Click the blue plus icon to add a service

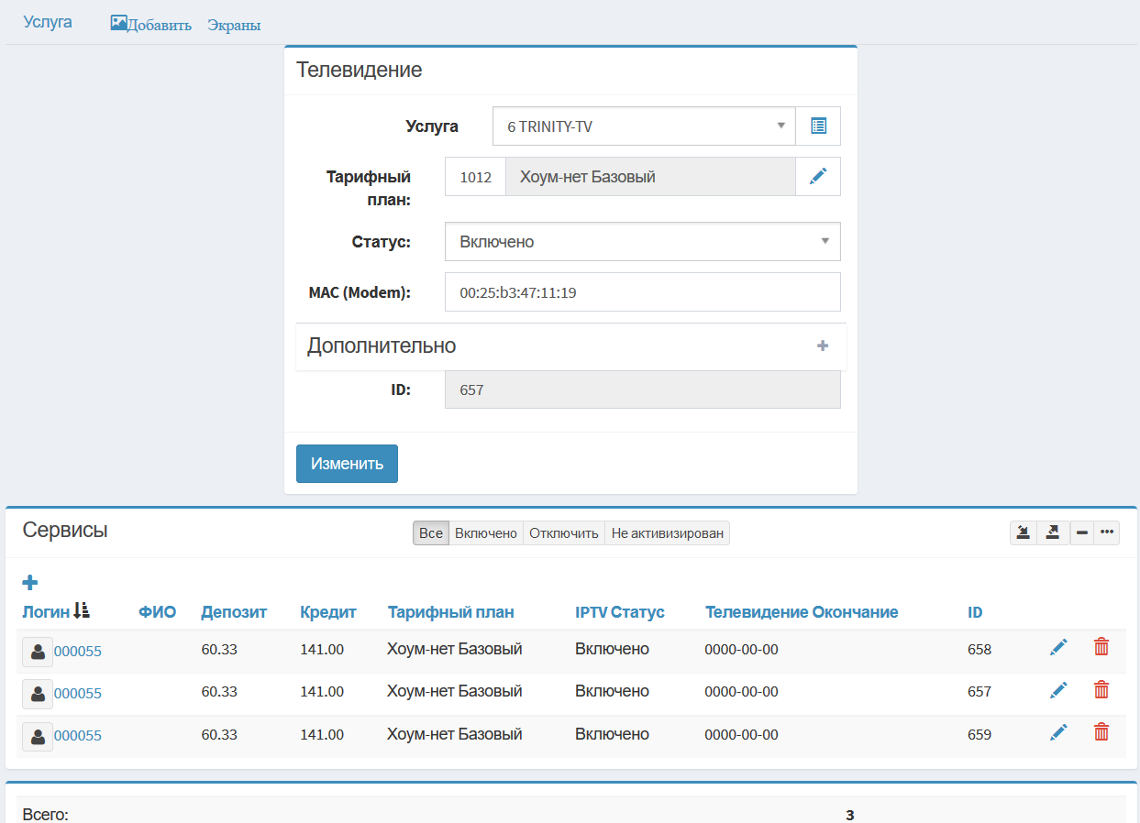[29, 582]
